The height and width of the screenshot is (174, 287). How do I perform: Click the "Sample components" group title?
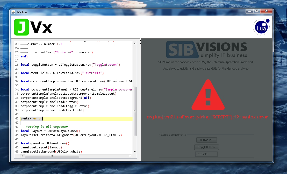(173, 135)
